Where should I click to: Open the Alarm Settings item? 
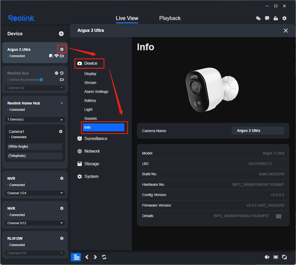point(96,92)
